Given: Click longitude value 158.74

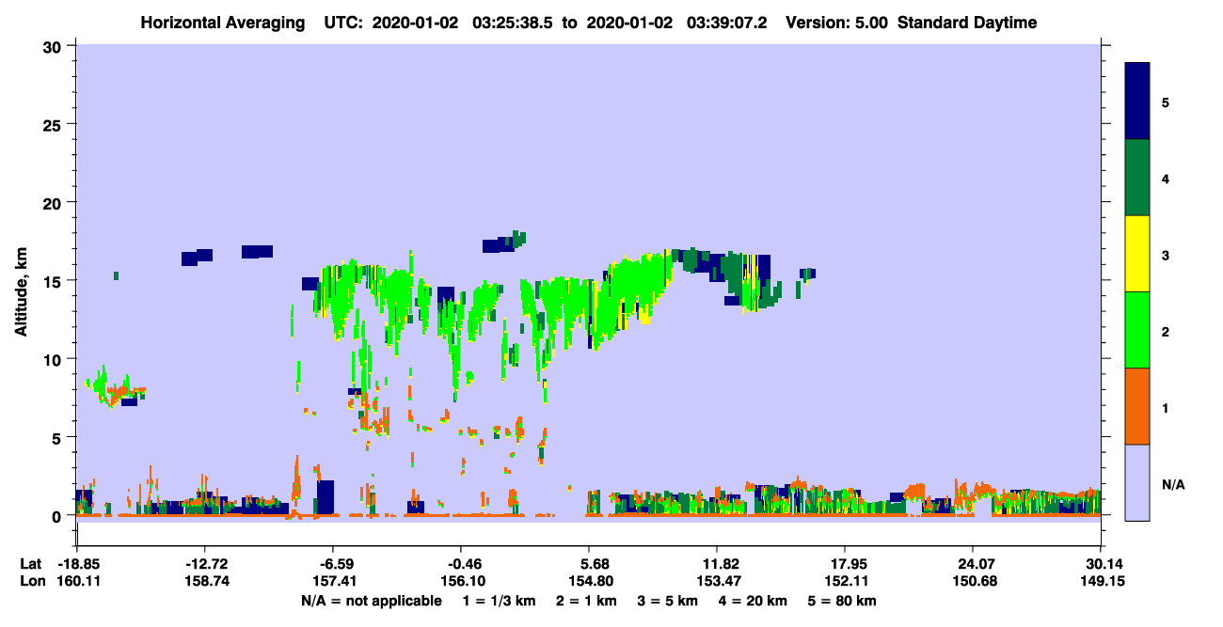Looking at the screenshot, I should pos(204,582).
